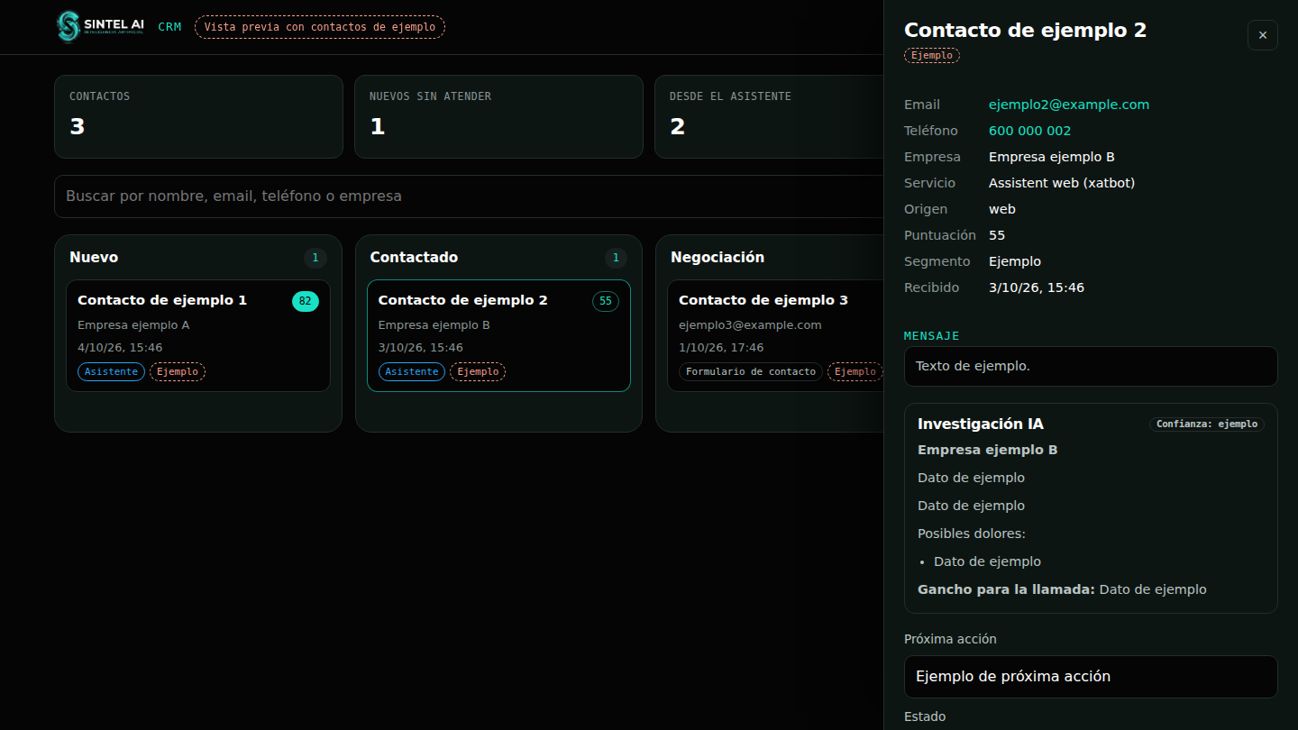This screenshot has width=1298, height=730.
Task: Click the Asistente tag on Contacto de ejemplo 2
Action: tap(412, 371)
